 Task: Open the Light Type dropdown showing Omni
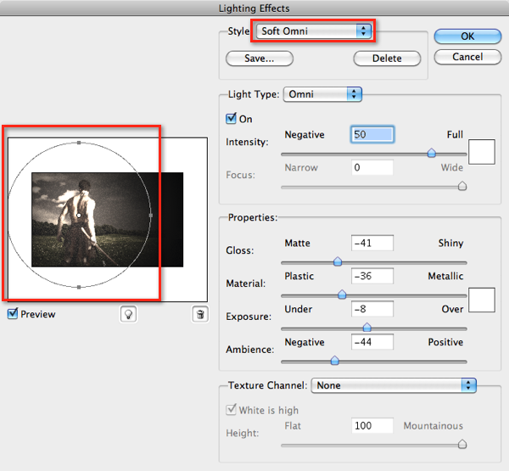point(322,94)
